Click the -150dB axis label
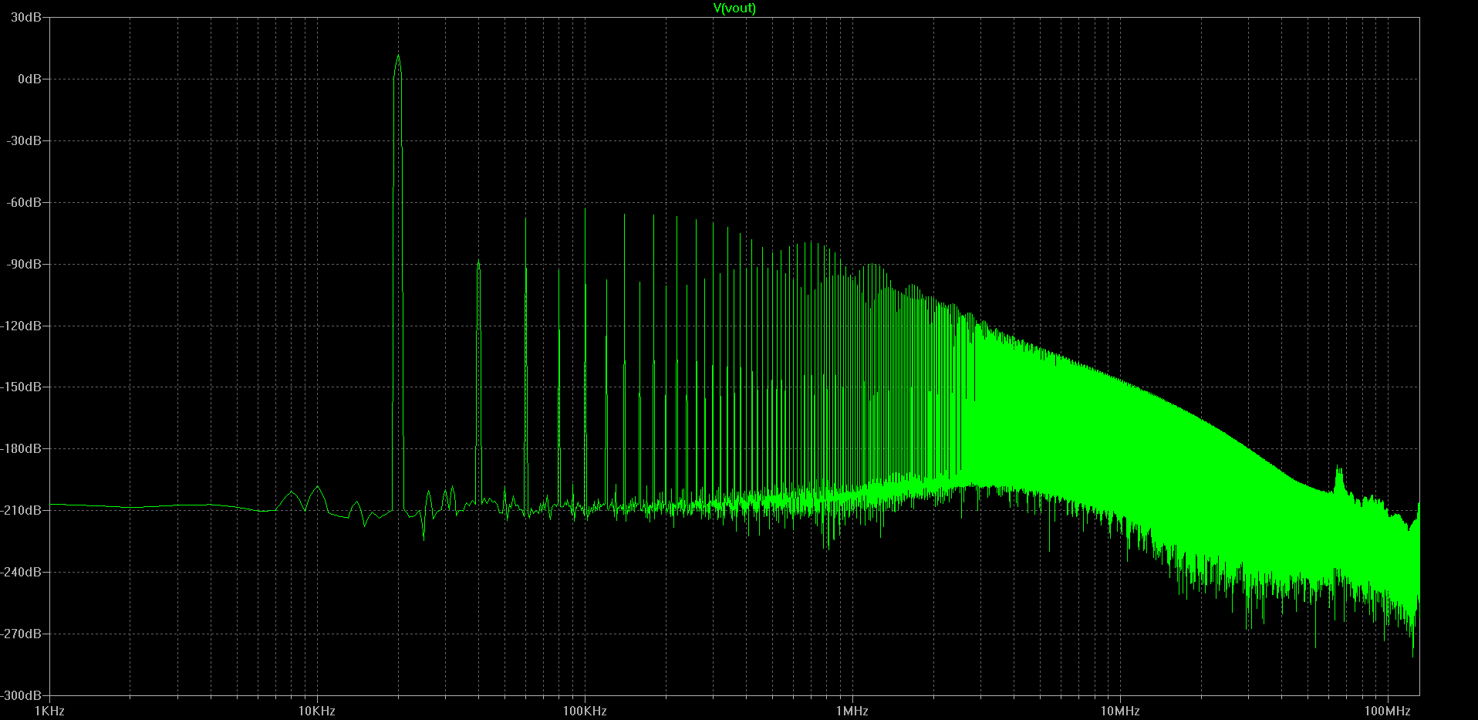 tap(22, 387)
